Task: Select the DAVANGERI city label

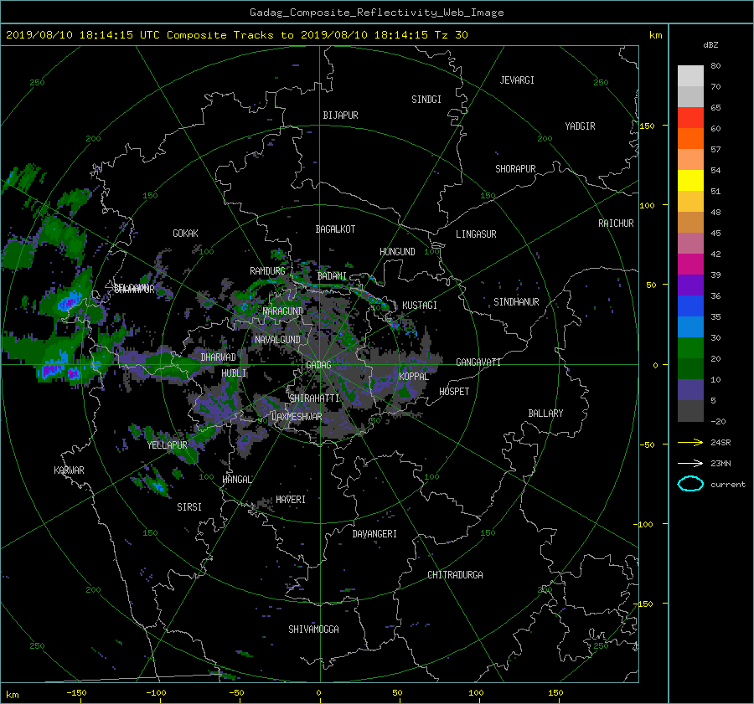Action: (374, 534)
